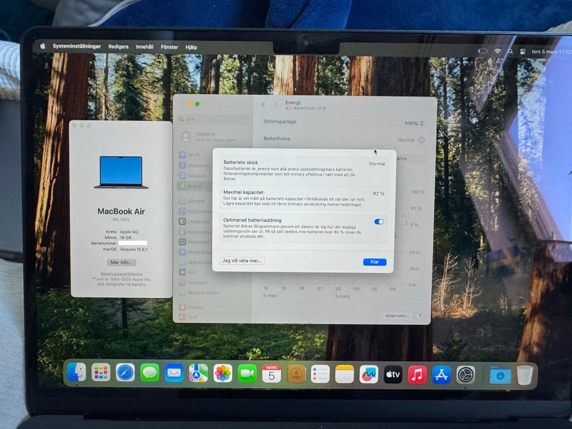The height and width of the screenshot is (429, 572).
Task: Open the Downloads folder in the Dock
Action: [500, 375]
